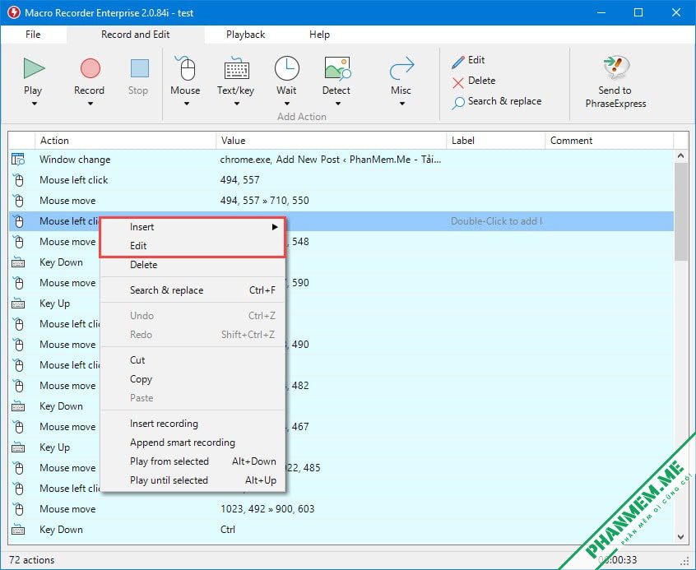
Task: Click the Send to PhraseExpress icon
Action: 616,67
